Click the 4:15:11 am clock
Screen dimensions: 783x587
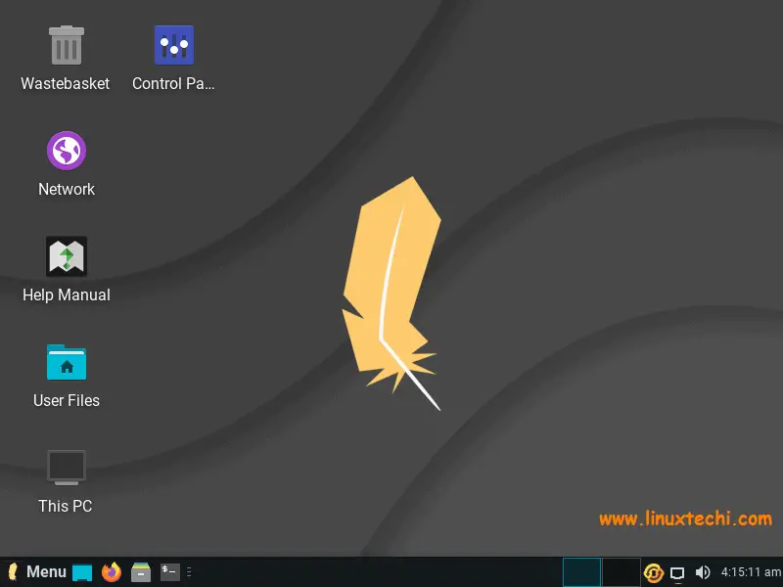751,572
